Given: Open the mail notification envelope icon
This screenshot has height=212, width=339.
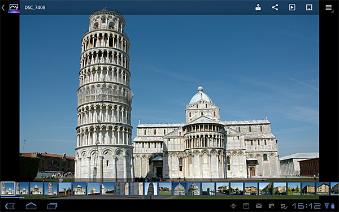Looking at the screenshot, I should point(259,206).
